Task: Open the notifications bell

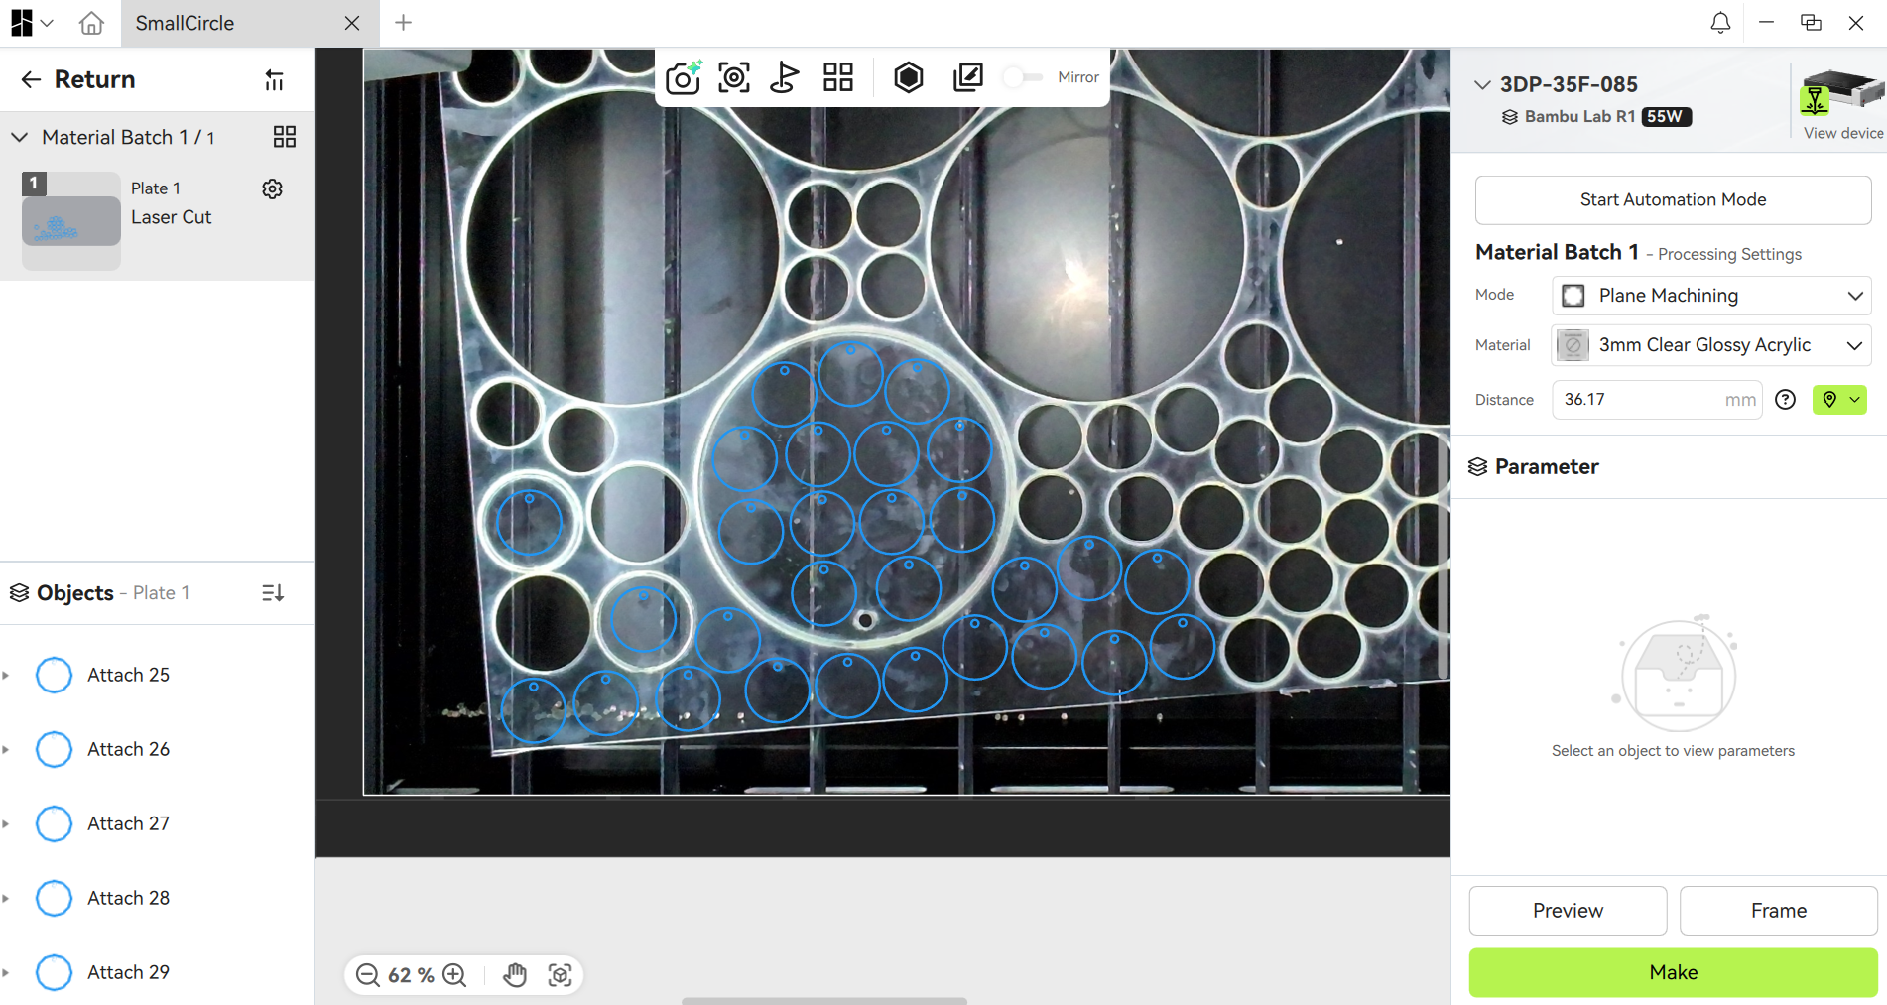Action: pos(1720,23)
